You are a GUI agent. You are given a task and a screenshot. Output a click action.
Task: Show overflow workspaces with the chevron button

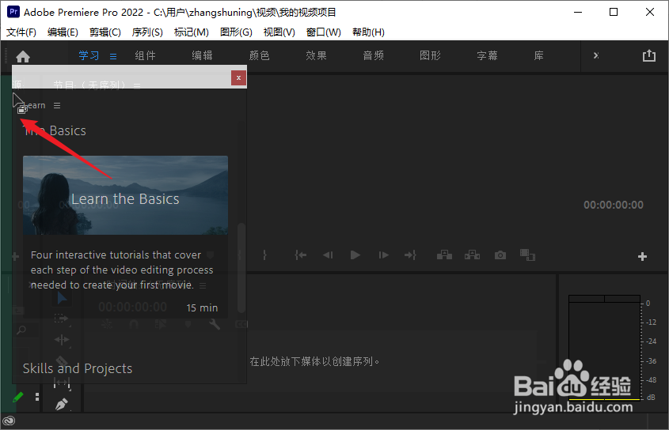coord(596,55)
